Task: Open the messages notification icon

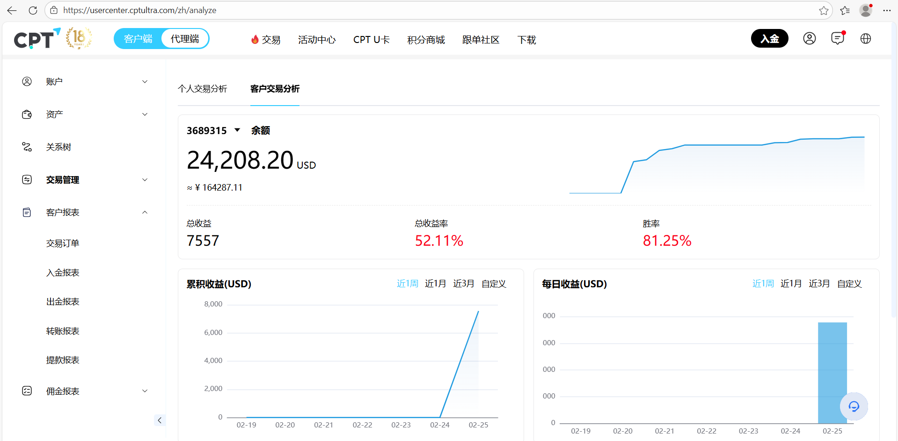Action: click(x=838, y=38)
